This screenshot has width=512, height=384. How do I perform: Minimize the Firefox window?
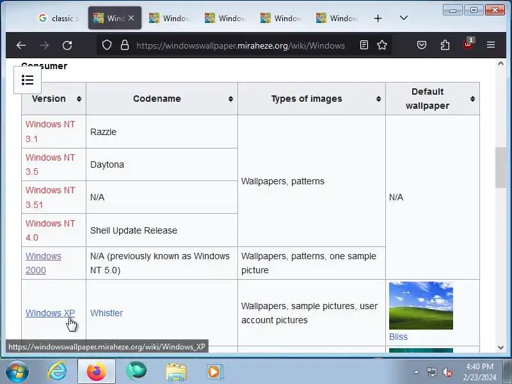coord(452,10)
